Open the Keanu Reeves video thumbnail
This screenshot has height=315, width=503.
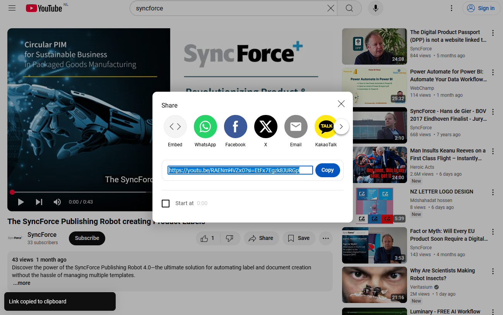coord(375,165)
